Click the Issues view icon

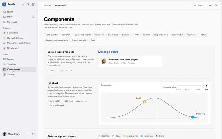point(5,59)
